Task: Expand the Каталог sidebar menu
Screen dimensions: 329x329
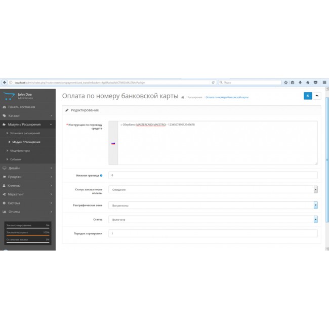Action: pos(27,116)
